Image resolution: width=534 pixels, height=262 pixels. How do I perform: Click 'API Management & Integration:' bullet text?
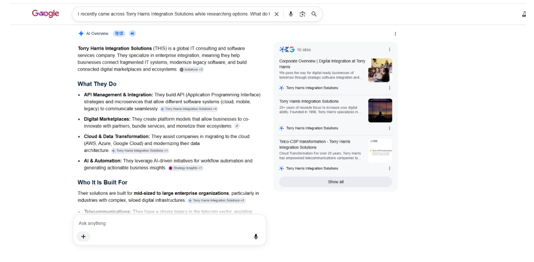point(118,95)
